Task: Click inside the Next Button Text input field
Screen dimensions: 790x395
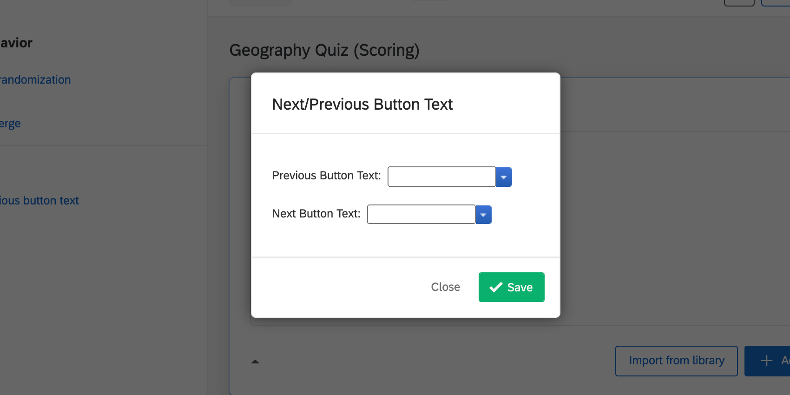Action: tap(421, 214)
